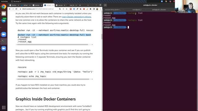Image resolution: width=198 pixels, height=111 pixels.
Task: Open the lower Zoom dock icon
Action: pos(4,48)
